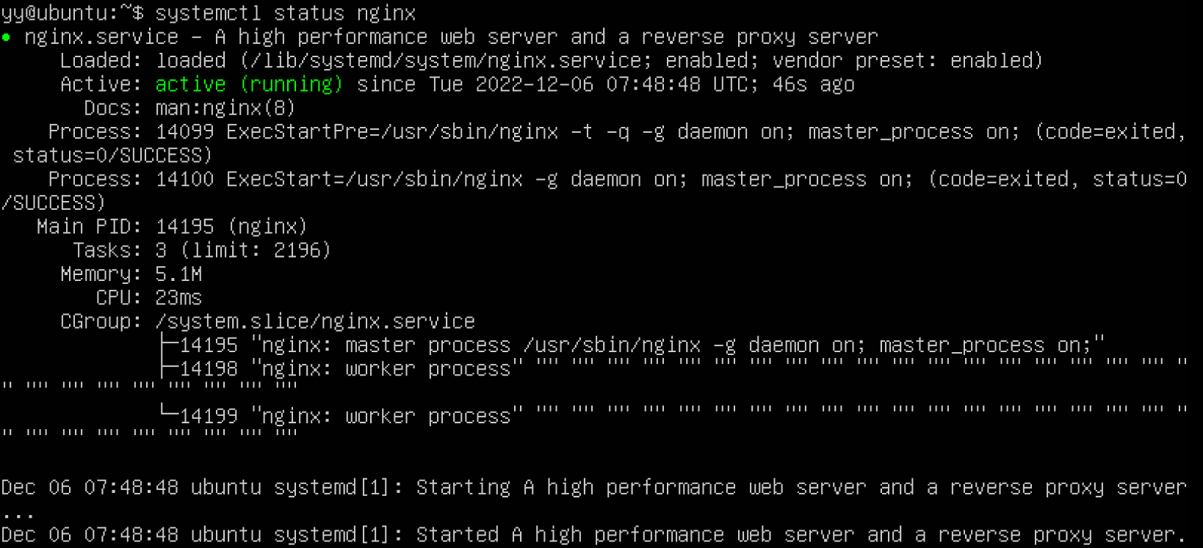Click 'CPU:' label
This screenshot has height=548, width=1203.
click(119, 298)
